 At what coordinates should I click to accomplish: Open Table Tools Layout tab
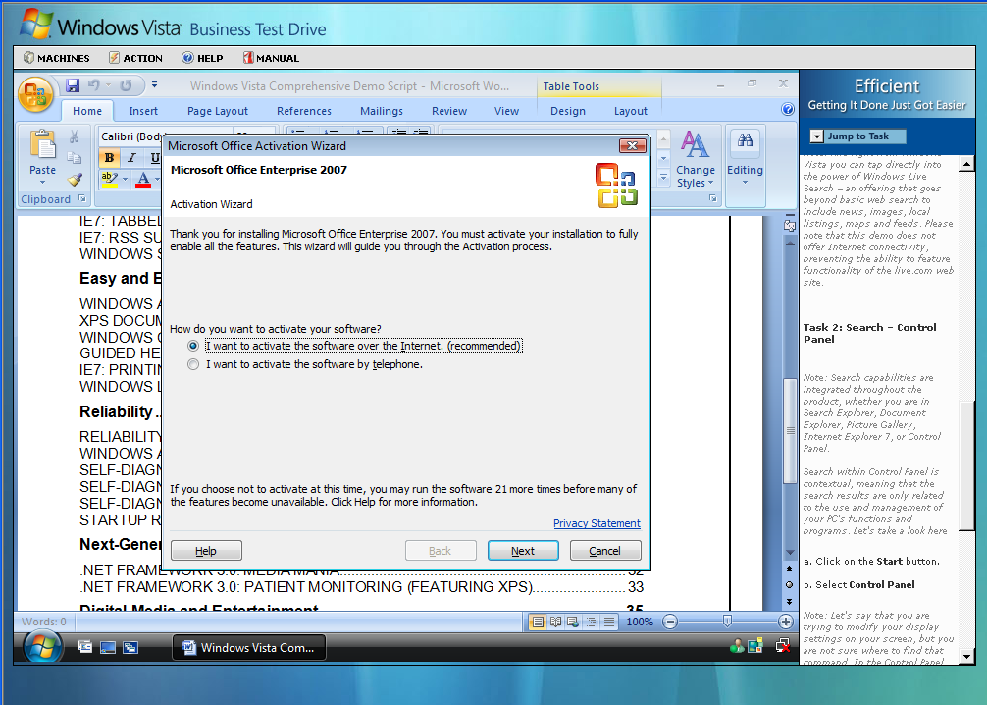(631, 111)
